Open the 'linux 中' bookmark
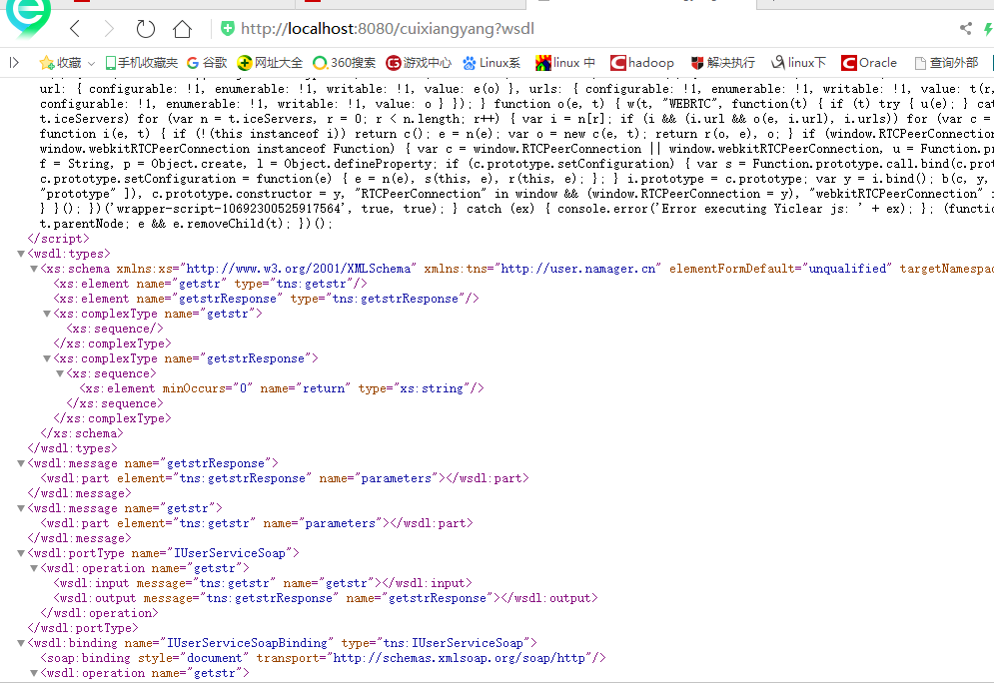Screen dimensions: 994x683 pyautogui.click(x=564, y=63)
